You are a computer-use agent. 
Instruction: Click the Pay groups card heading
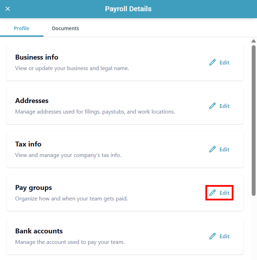click(x=33, y=187)
